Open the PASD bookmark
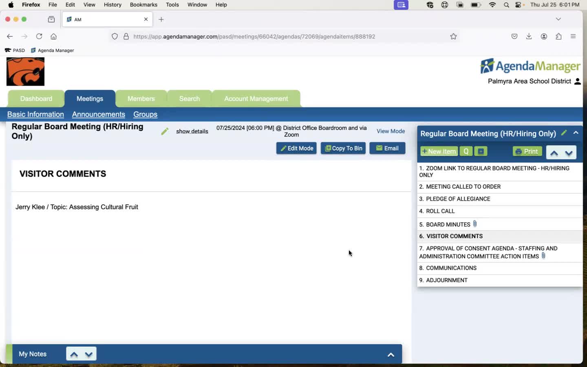The width and height of the screenshot is (587, 367). pyautogui.click(x=15, y=51)
